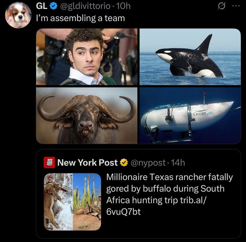Open the quoted article's hunter thumbnail image
Screen dimensions: 246x242
point(73,202)
